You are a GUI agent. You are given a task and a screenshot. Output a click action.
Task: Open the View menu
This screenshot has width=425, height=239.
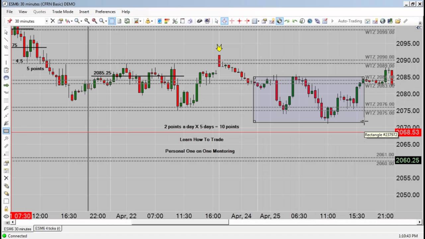click(x=23, y=12)
